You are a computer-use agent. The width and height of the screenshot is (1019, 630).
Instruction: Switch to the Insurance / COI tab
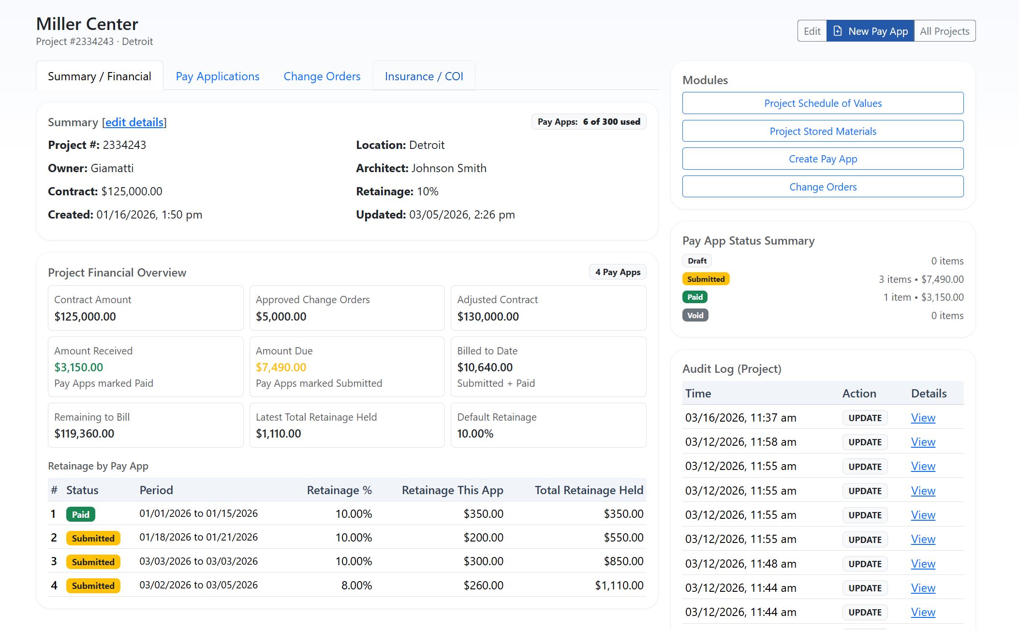424,76
